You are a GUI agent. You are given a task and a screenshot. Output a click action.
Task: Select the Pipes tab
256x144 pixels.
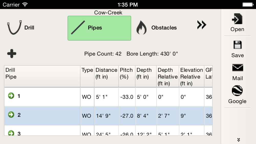(x=99, y=28)
